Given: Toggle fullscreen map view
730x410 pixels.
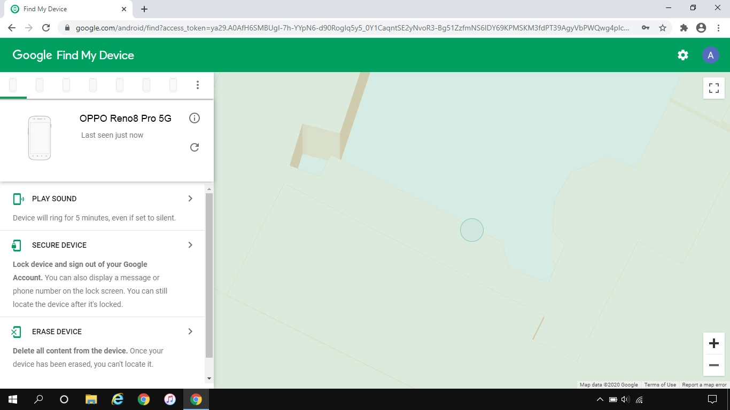Looking at the screenshot, I should point(713,88).
